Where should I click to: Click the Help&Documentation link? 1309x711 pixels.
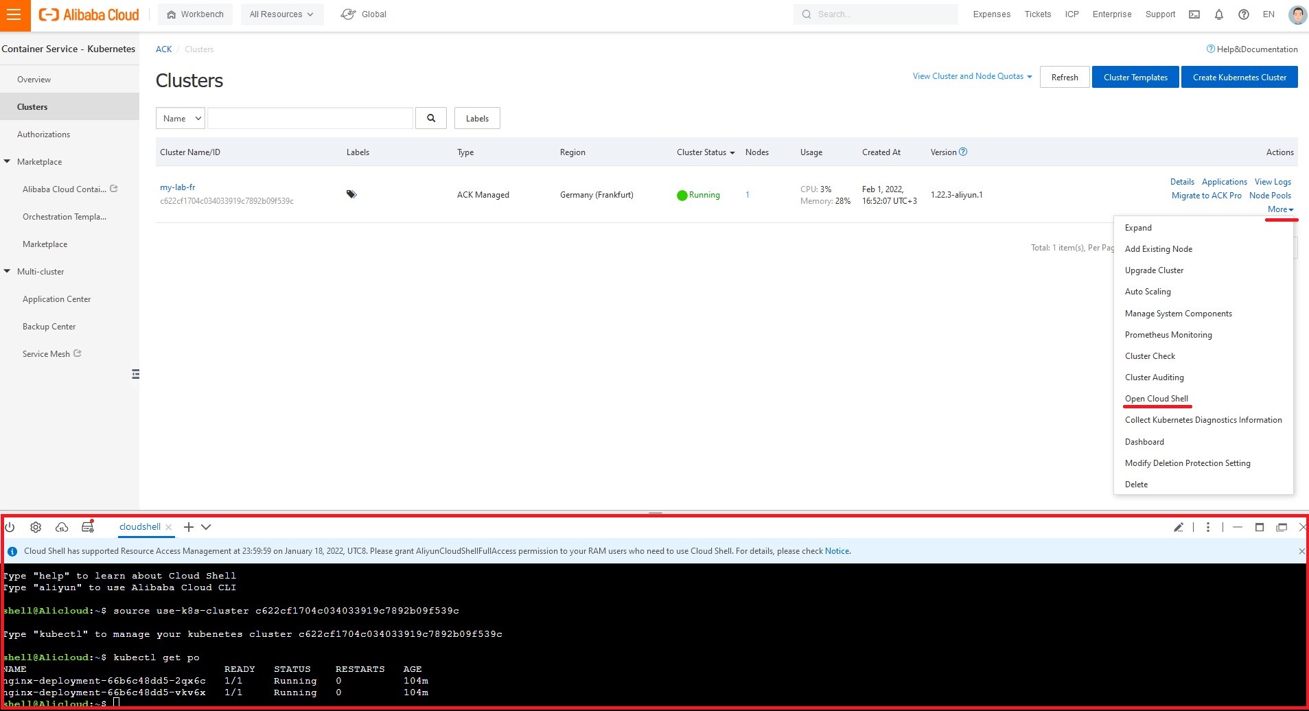1252,49
